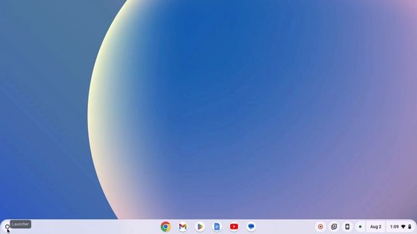The width and height of the screenshot is (417, 234).
Task: Launch Google Chrome from the shelf
Action: pyautogui.click(x=165, y=227)
